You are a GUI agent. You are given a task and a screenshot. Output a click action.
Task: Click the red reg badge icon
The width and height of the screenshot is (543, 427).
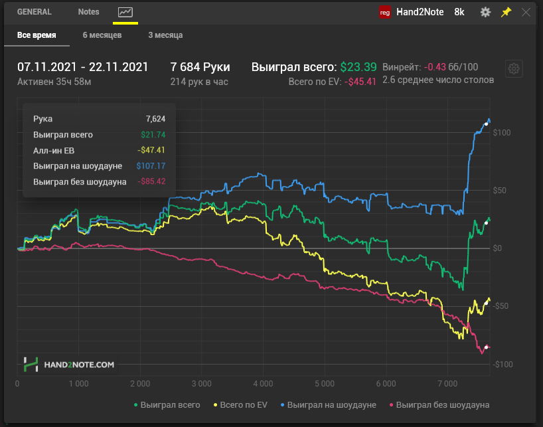point(384,12)
